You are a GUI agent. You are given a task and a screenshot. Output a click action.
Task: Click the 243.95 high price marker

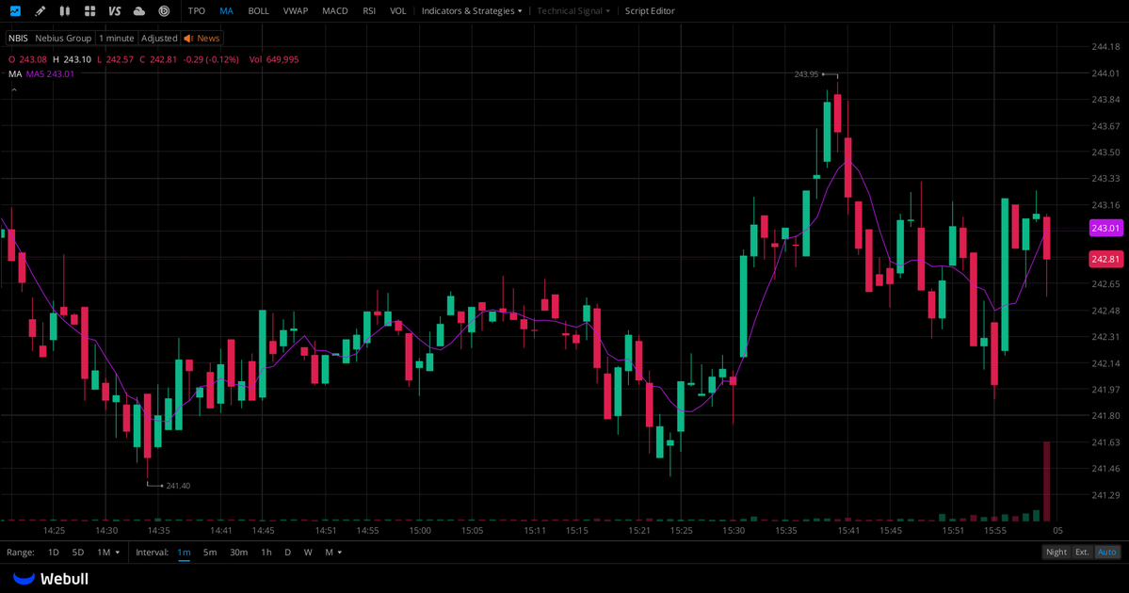click(x=806, y=74)
